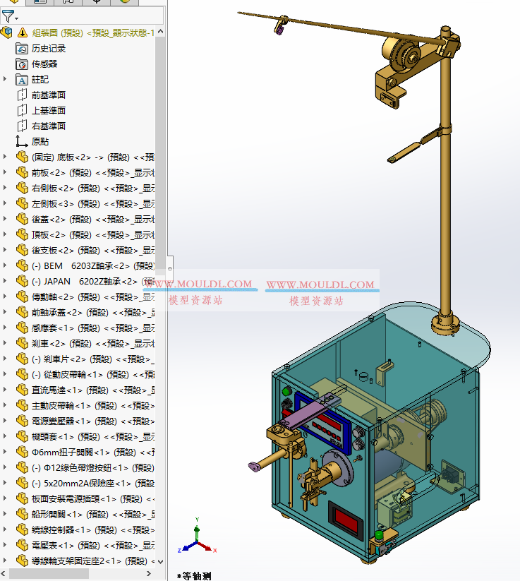Click the part icon of 後支板<2>

22,251
